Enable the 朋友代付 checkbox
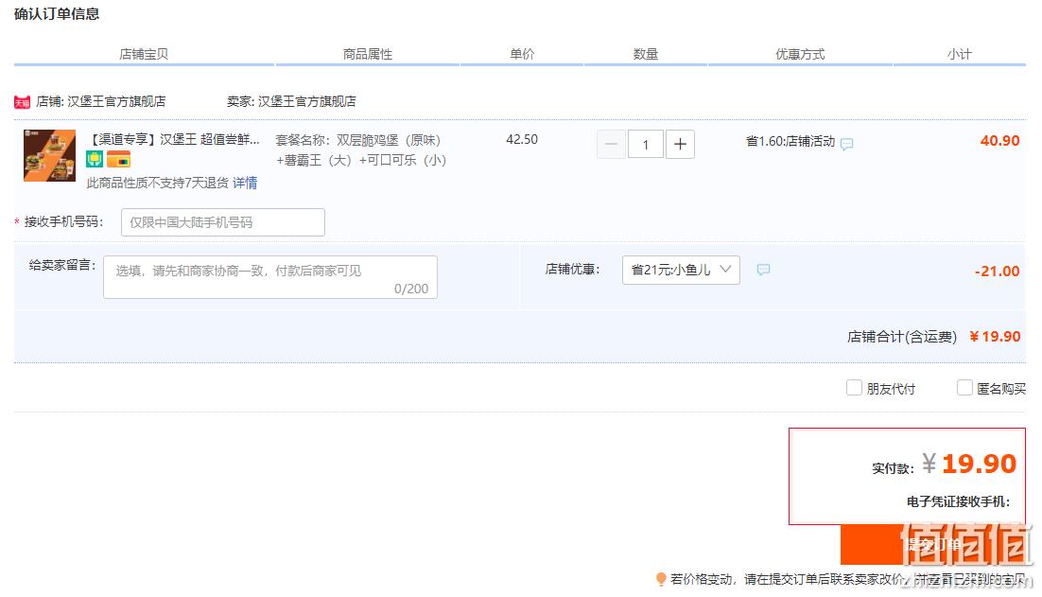The width and height of the screenshot is (1042, 597). coord(854,388)
